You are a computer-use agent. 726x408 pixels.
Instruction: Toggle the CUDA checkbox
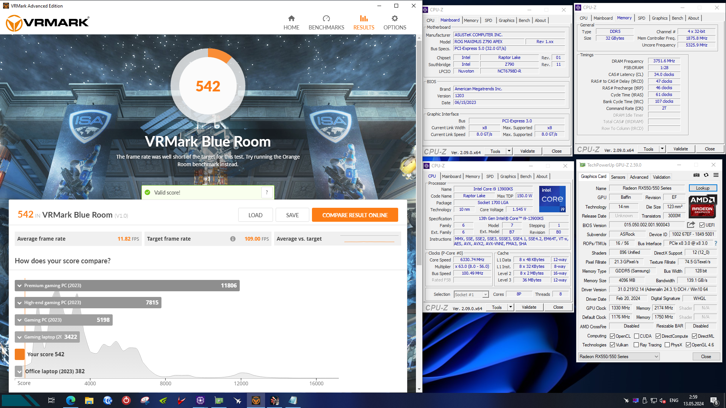tap(636, 336)
